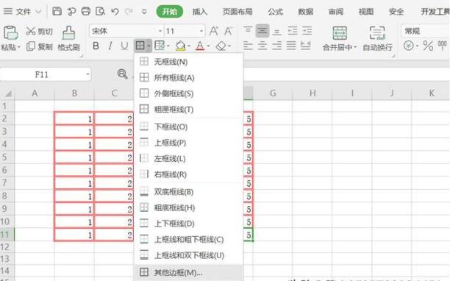Select 所有框线(A) from border menu

(189, 77)
